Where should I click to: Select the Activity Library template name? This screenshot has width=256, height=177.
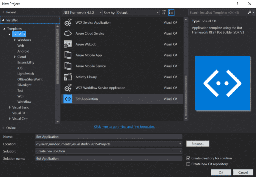[x=86, y=77]
